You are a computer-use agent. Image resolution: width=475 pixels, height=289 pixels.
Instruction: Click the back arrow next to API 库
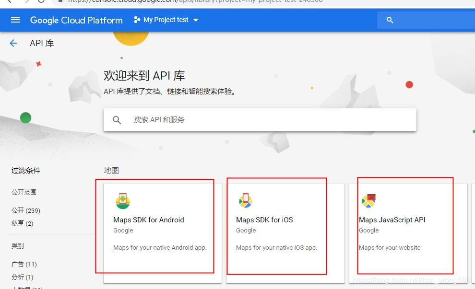(13, 43)
